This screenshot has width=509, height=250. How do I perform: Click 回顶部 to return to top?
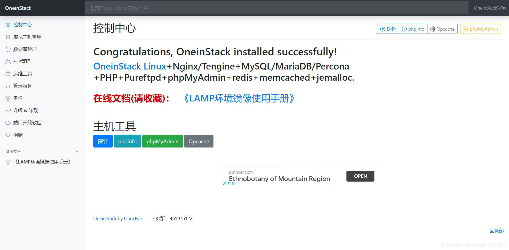click(x=497, y=231)
